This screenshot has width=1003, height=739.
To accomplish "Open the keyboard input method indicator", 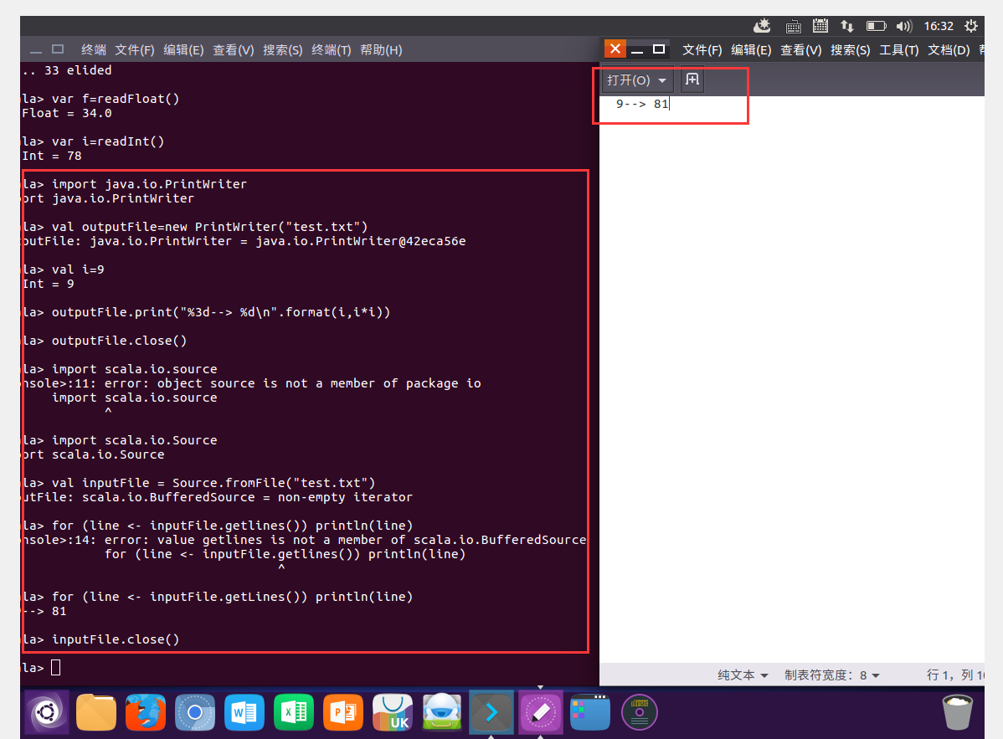I will [793, 26].
